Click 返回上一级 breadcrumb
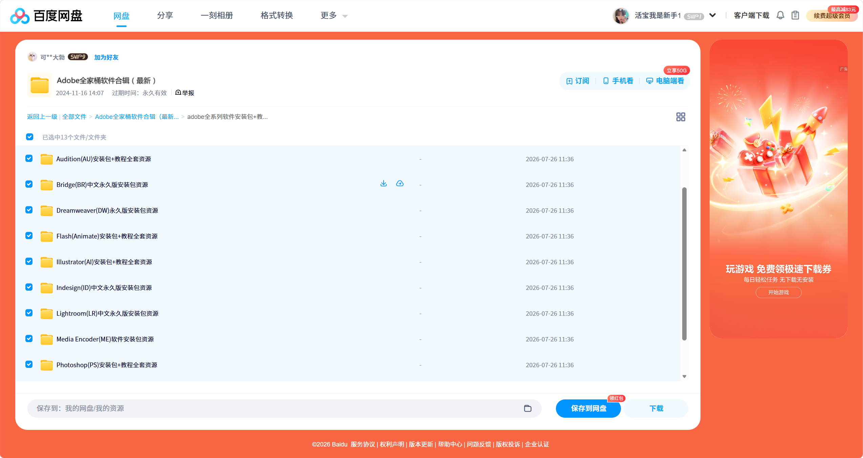Image resolution: width=863 pixels, height=458 pixels. [x=42, y=117]
